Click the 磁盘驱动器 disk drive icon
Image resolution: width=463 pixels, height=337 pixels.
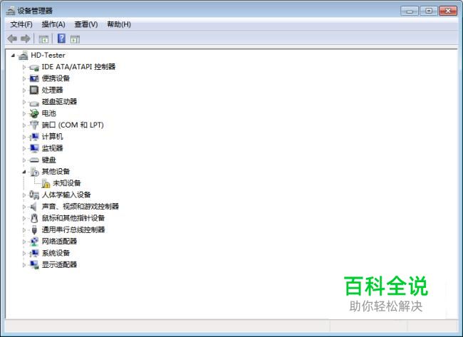click(x=34, y=103)
